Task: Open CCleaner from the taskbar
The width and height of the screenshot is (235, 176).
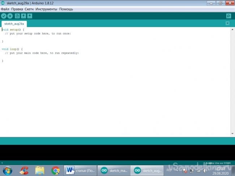Action: (x=24, y=170)
